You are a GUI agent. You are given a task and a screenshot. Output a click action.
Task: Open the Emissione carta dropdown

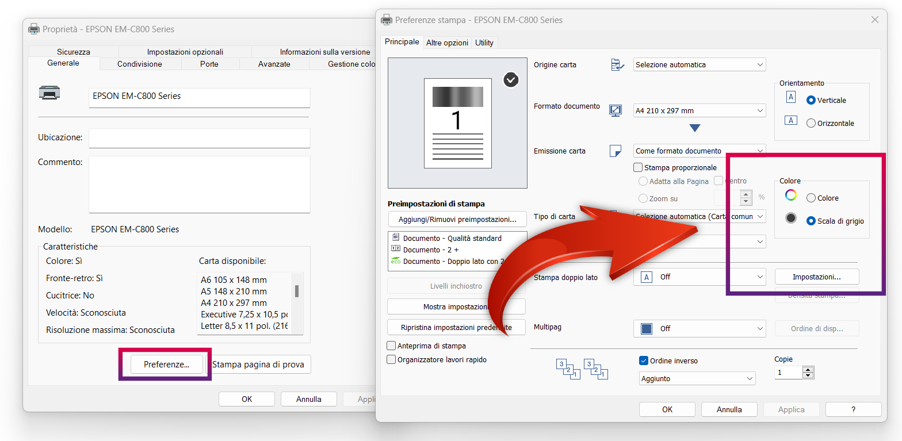pos(700,151)
